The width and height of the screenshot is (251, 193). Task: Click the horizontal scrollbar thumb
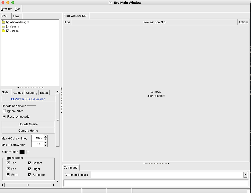28,185
